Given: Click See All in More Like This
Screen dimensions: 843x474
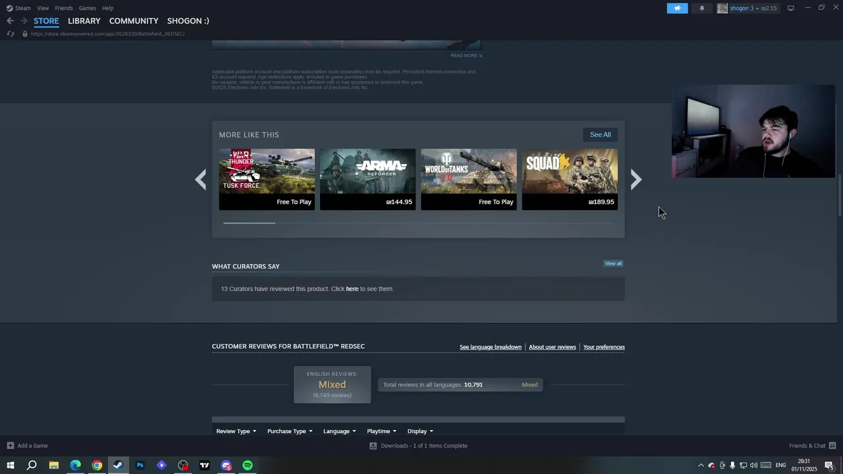Looking at the screenshot, I should 600,134.
